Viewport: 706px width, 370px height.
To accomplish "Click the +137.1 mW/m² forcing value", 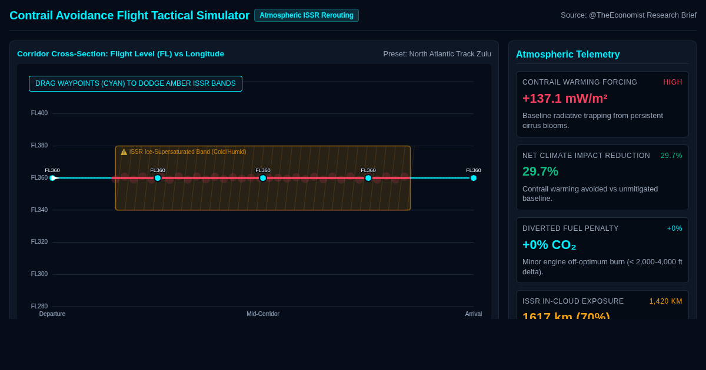I will coord(565,99).
